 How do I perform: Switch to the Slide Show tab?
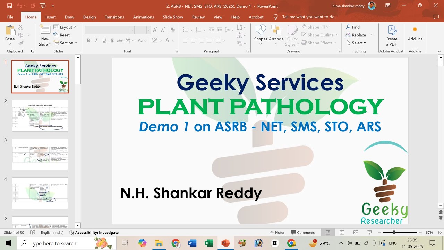(173, 17)
